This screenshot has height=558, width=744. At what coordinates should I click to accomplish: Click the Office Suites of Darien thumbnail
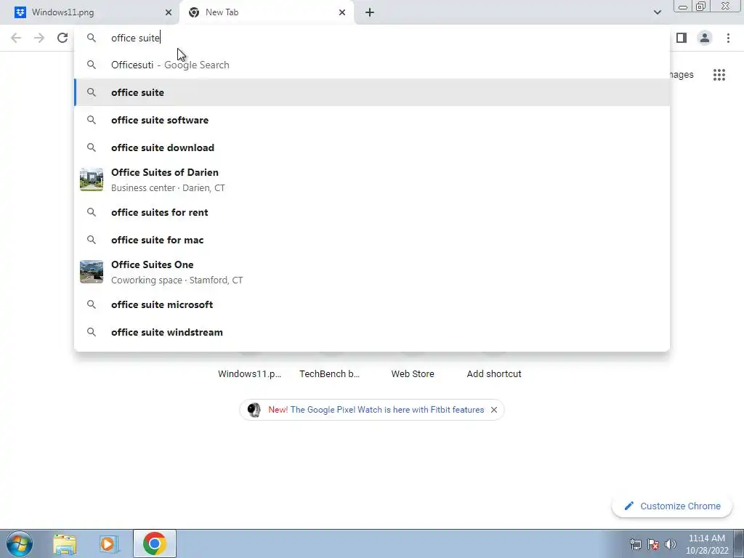(x=92, y=179)
